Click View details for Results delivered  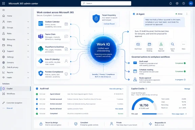(119, 109)
